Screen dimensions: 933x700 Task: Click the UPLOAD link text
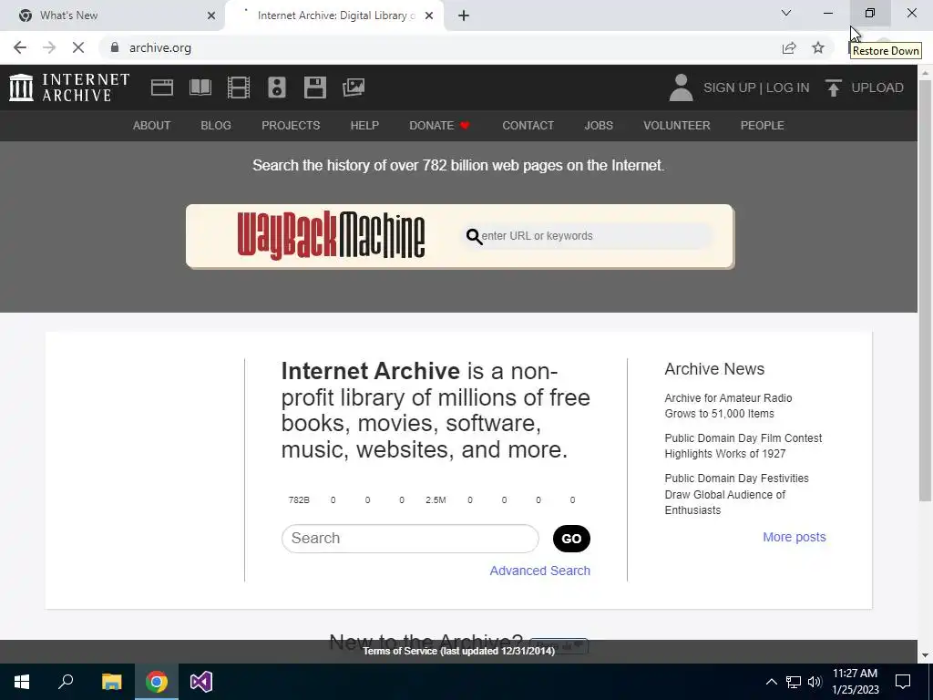click(x=877, y=87)
